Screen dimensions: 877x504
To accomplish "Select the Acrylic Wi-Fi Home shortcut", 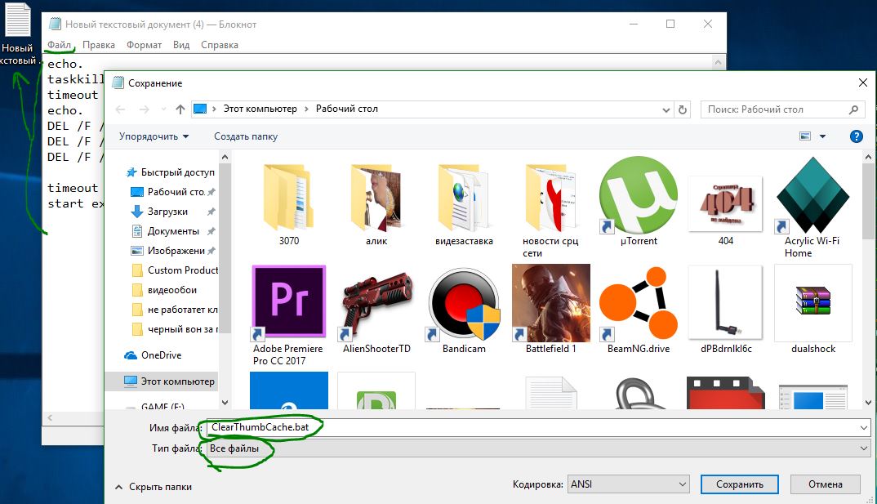I will 812,207.
